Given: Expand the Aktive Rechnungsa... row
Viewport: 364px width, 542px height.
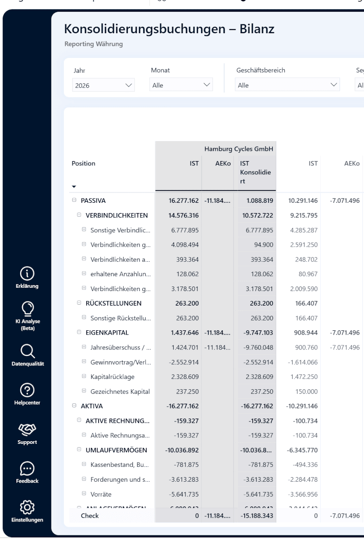Looking at the screenshot, I should click(84, 435).
